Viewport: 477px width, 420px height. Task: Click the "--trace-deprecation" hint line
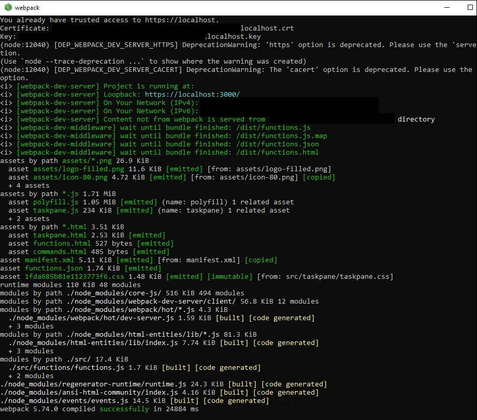pyautogui.click(x=153, y=62)
